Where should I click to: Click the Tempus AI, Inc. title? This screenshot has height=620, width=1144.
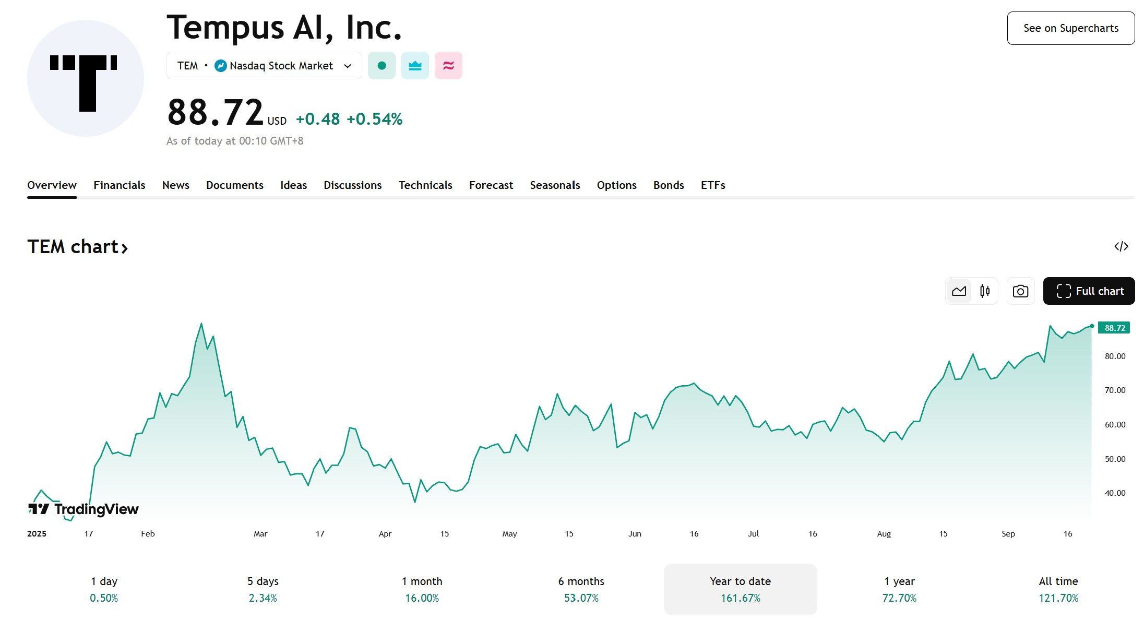pos(284,27)
